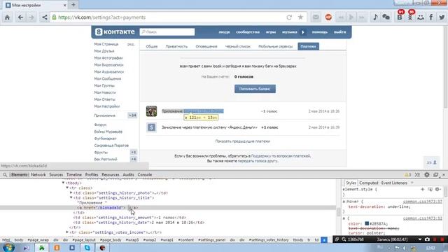Switch to the DevTools Sources tab
448x252 pixels.
(56, 174)
